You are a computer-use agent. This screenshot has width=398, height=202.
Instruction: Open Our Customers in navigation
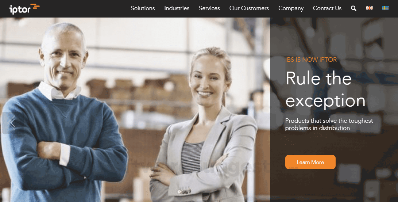[249, 8]
